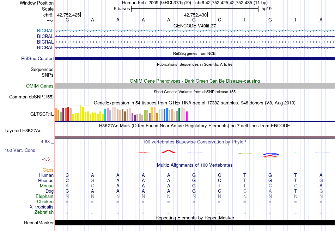Click the orange Gaps label

[48, 170]
